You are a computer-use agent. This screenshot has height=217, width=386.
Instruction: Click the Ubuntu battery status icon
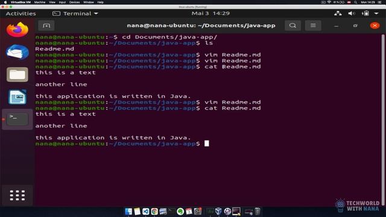365,13
